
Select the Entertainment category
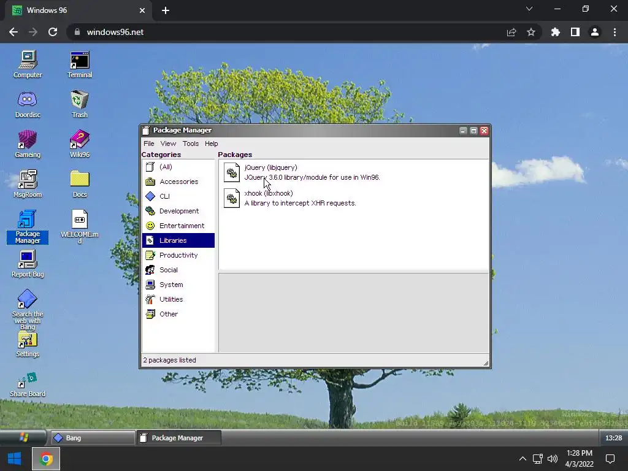178,226
